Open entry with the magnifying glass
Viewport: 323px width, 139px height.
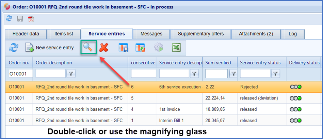(88, 48)
